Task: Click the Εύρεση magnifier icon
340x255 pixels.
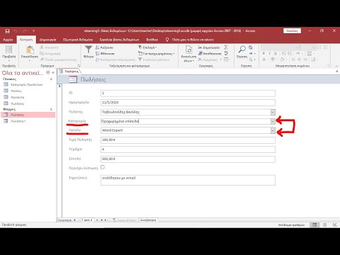Action: (x=242, y=50)
